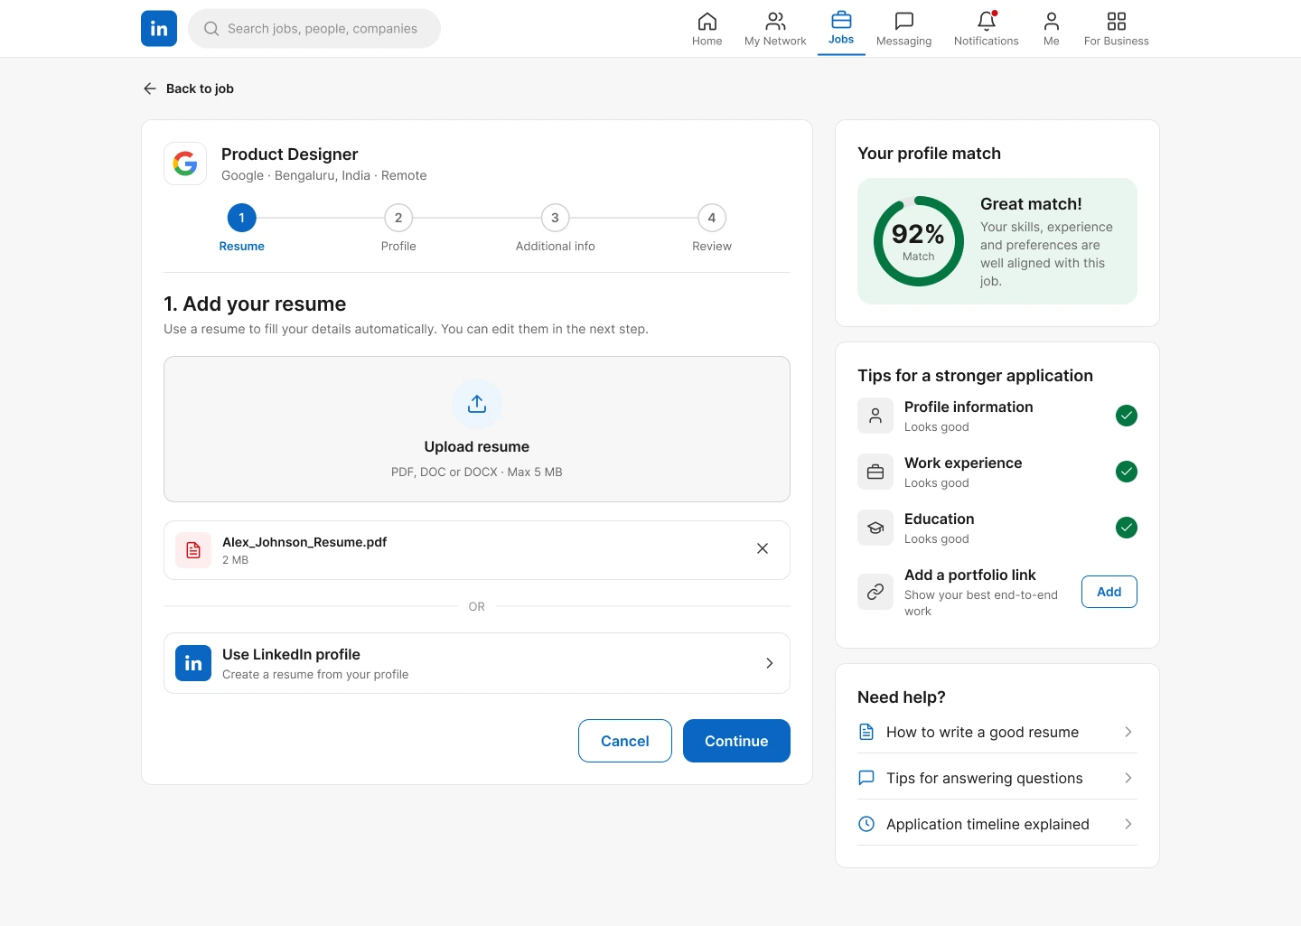Expand How to write a good resume chevron
This screenshot has height=926, width=1301.
1128,732
